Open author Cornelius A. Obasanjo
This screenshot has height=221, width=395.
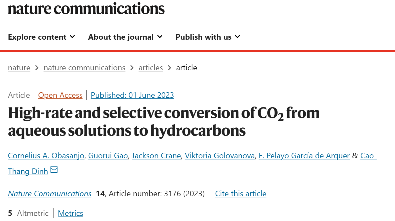46,155
